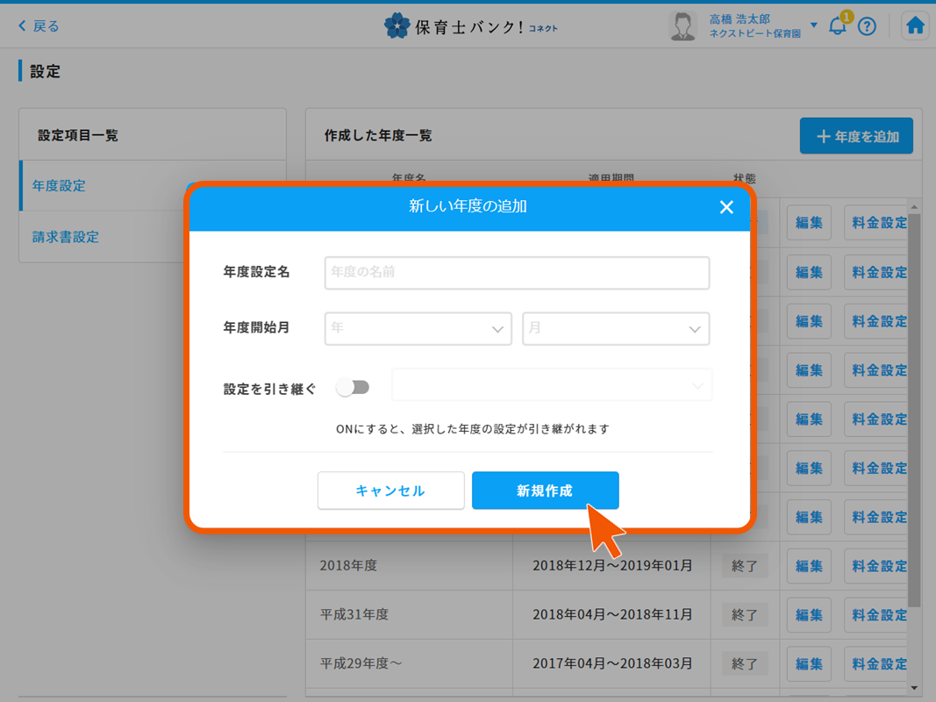This screenshot has width=936, height=702.
Task: Click the 保育士バンク! logo
Action: [x=470, y=26]
